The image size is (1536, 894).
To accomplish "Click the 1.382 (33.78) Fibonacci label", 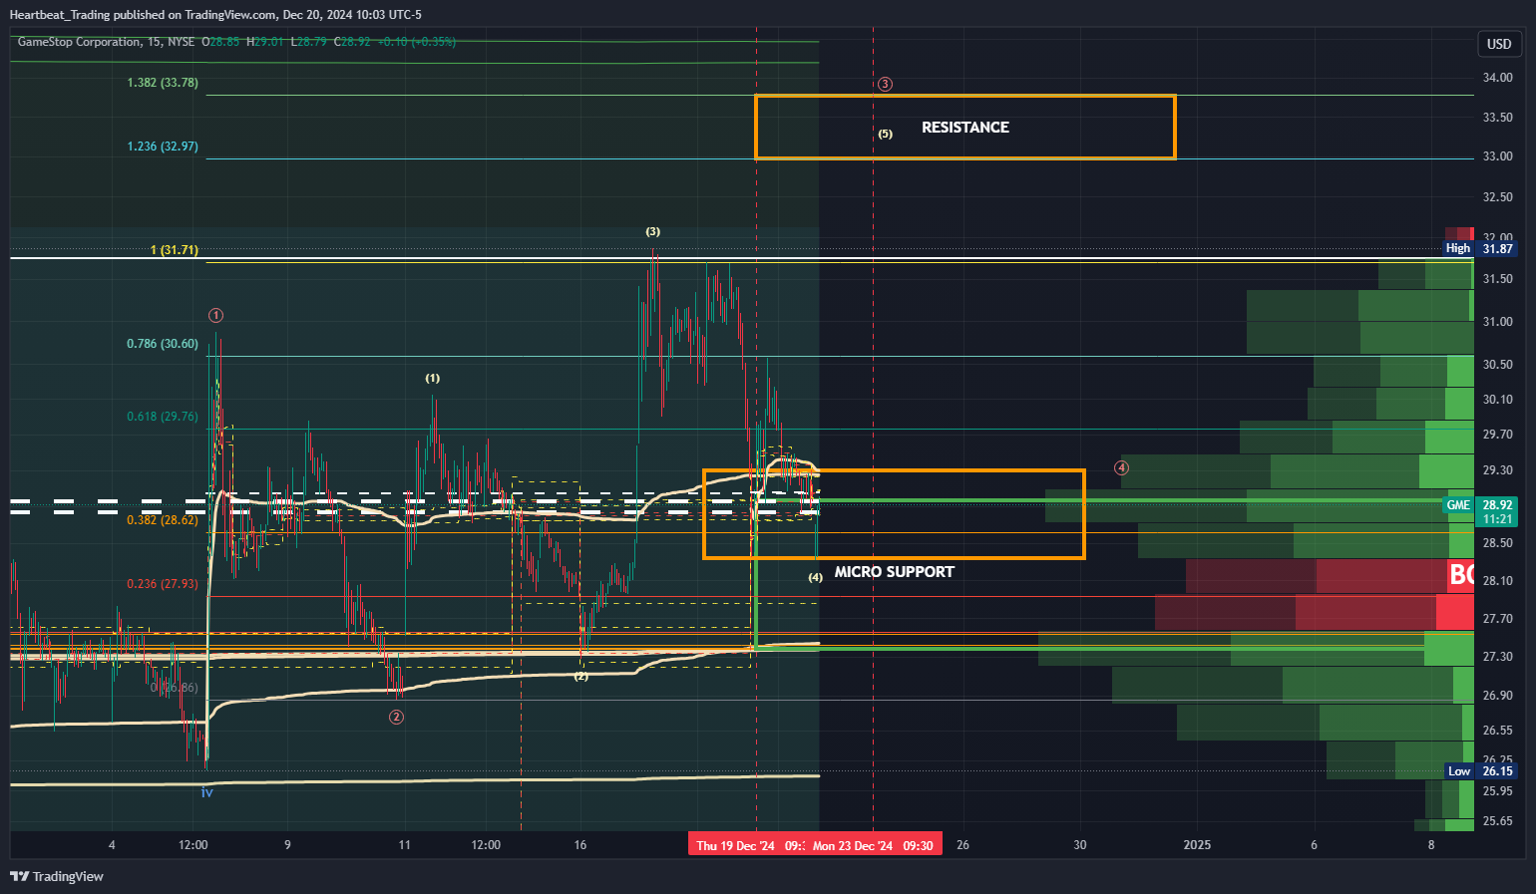I will pos(163,83).
